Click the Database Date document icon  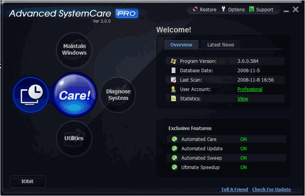173,70
